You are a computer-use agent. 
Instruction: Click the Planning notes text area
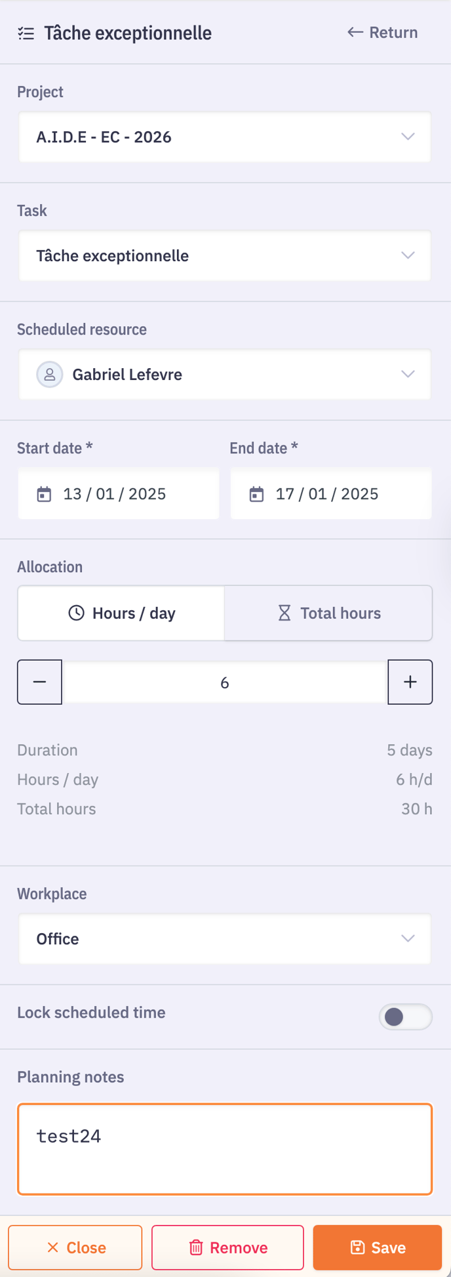tap(224, 1149)
